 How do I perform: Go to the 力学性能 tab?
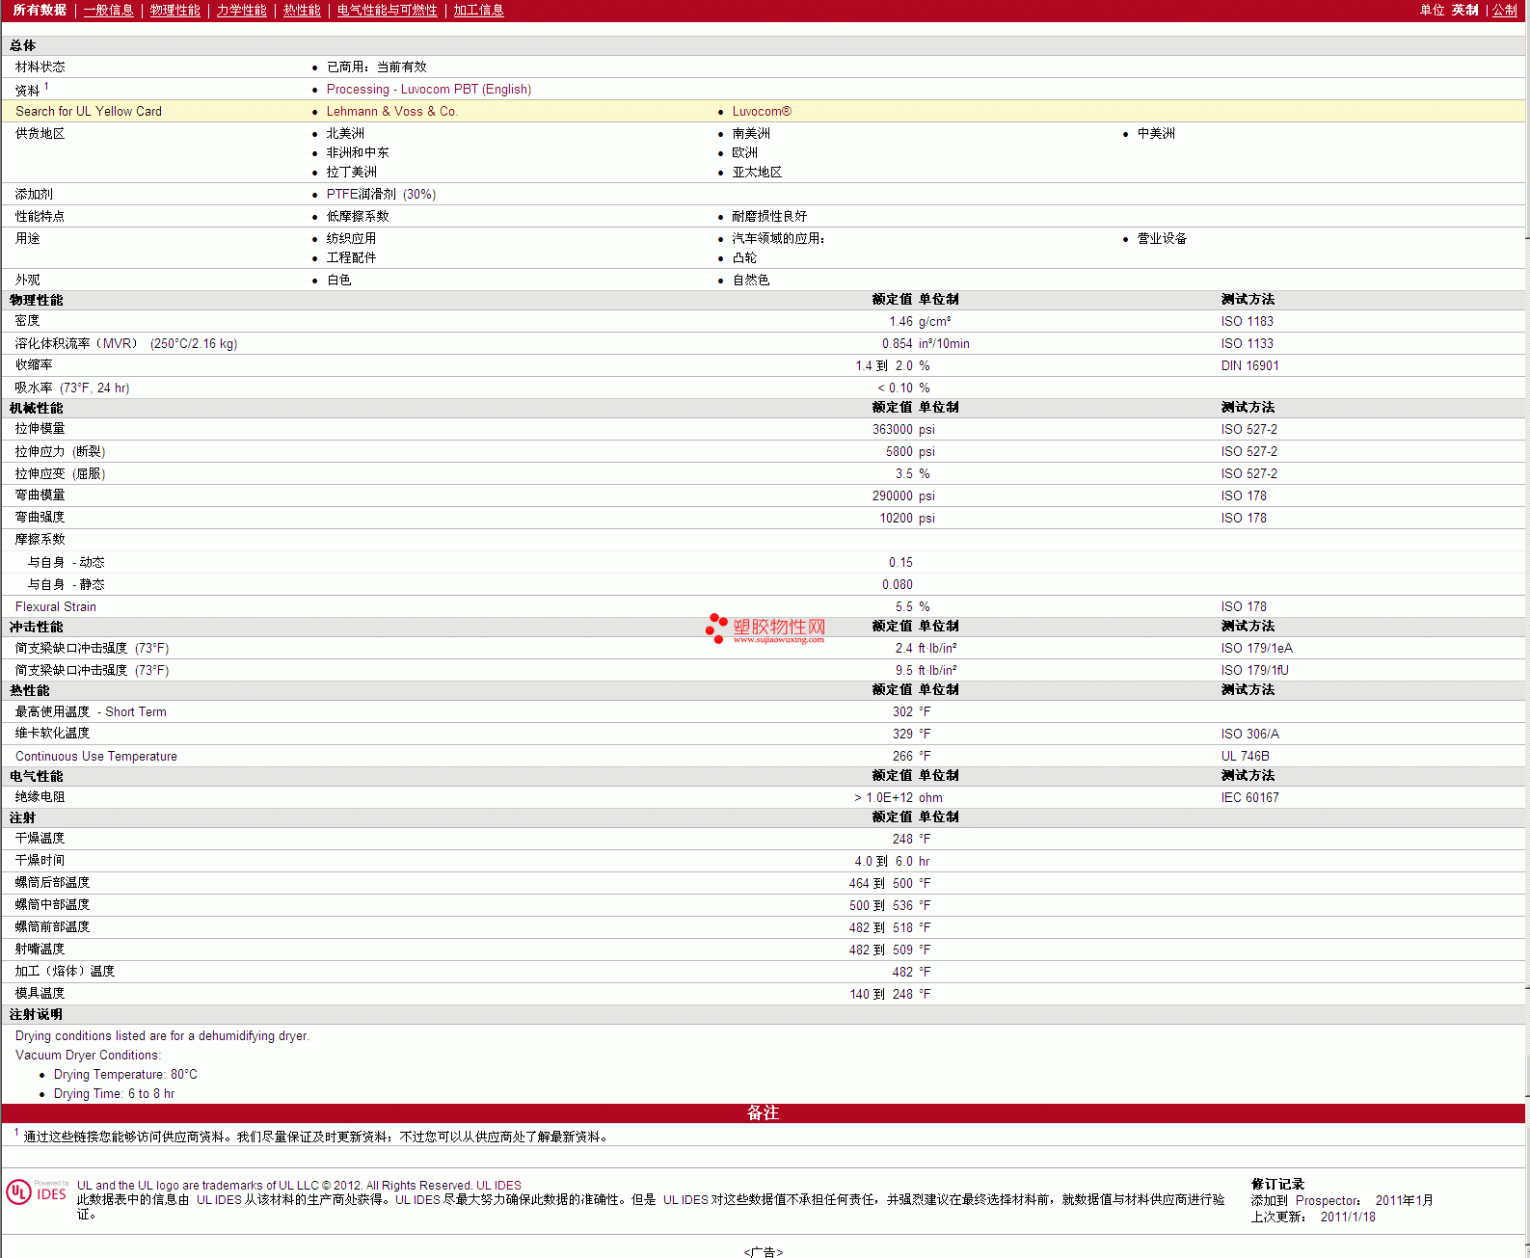(241, 11)
